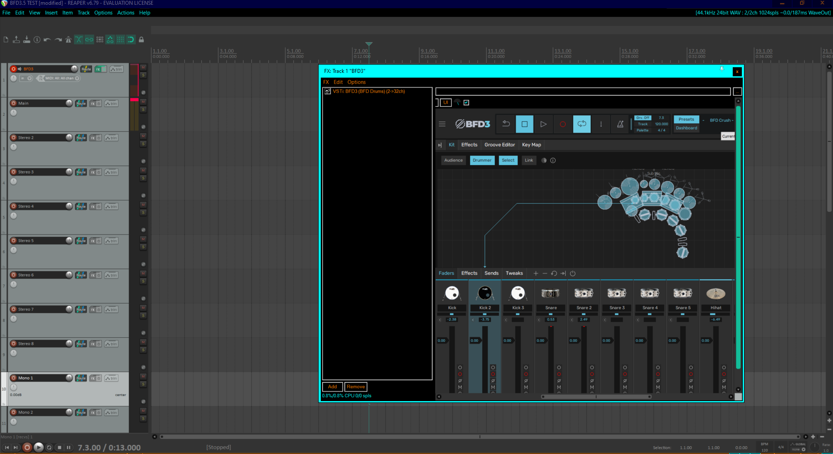Switch to the Tweaks tab in the mixer

[x=514, y=273]
